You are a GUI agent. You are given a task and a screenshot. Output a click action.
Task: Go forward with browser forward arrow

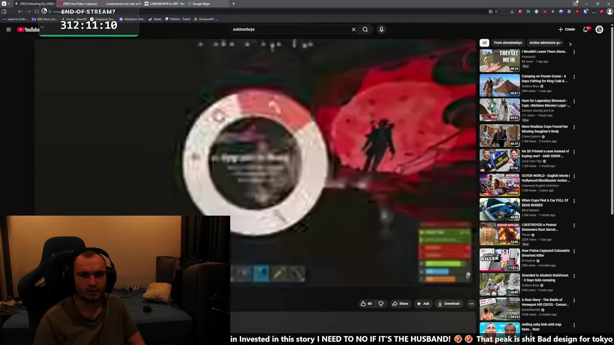(x=28, y=11)
